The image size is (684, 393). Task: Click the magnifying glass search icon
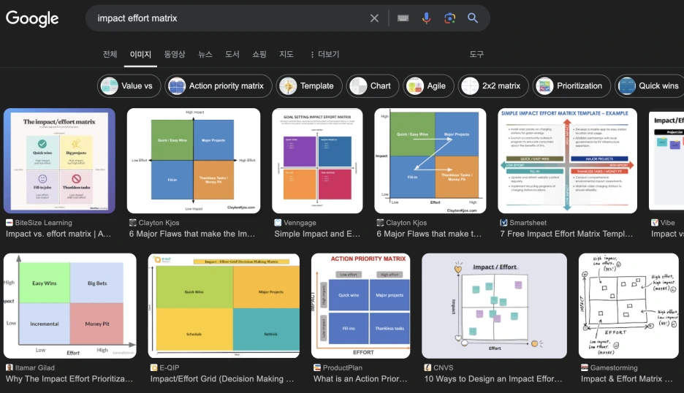[x=473, y=18]
